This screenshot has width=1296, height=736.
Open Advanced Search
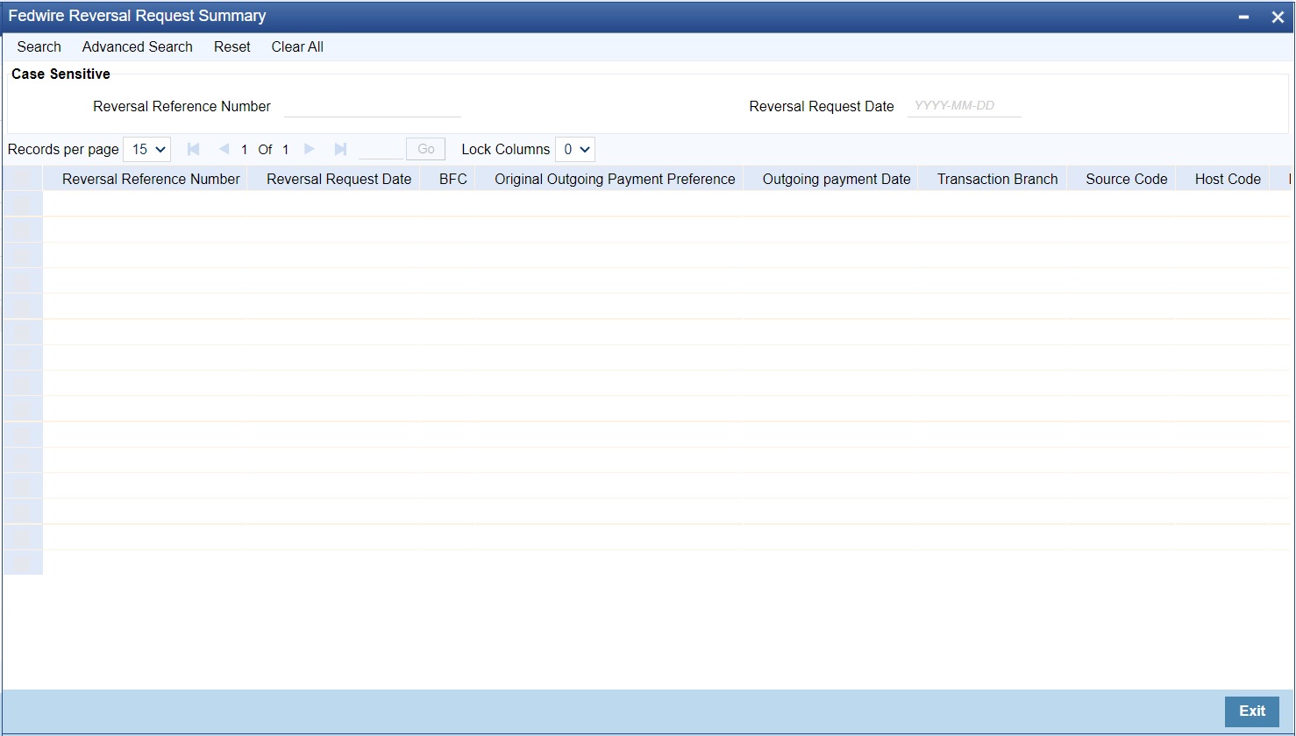pyautogui.click(x=138, y=47)
